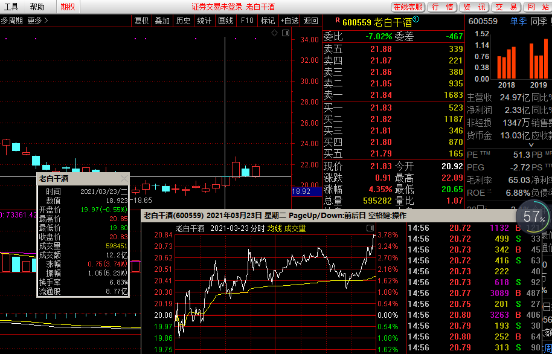Click the circled 1 badge beside 老白干酒
552x354 pixels.
click(x=416, y=20)
